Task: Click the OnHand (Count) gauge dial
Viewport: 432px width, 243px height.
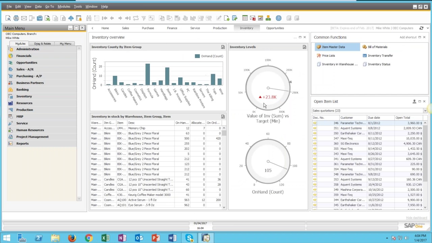Action: click(x=268, y=161)
